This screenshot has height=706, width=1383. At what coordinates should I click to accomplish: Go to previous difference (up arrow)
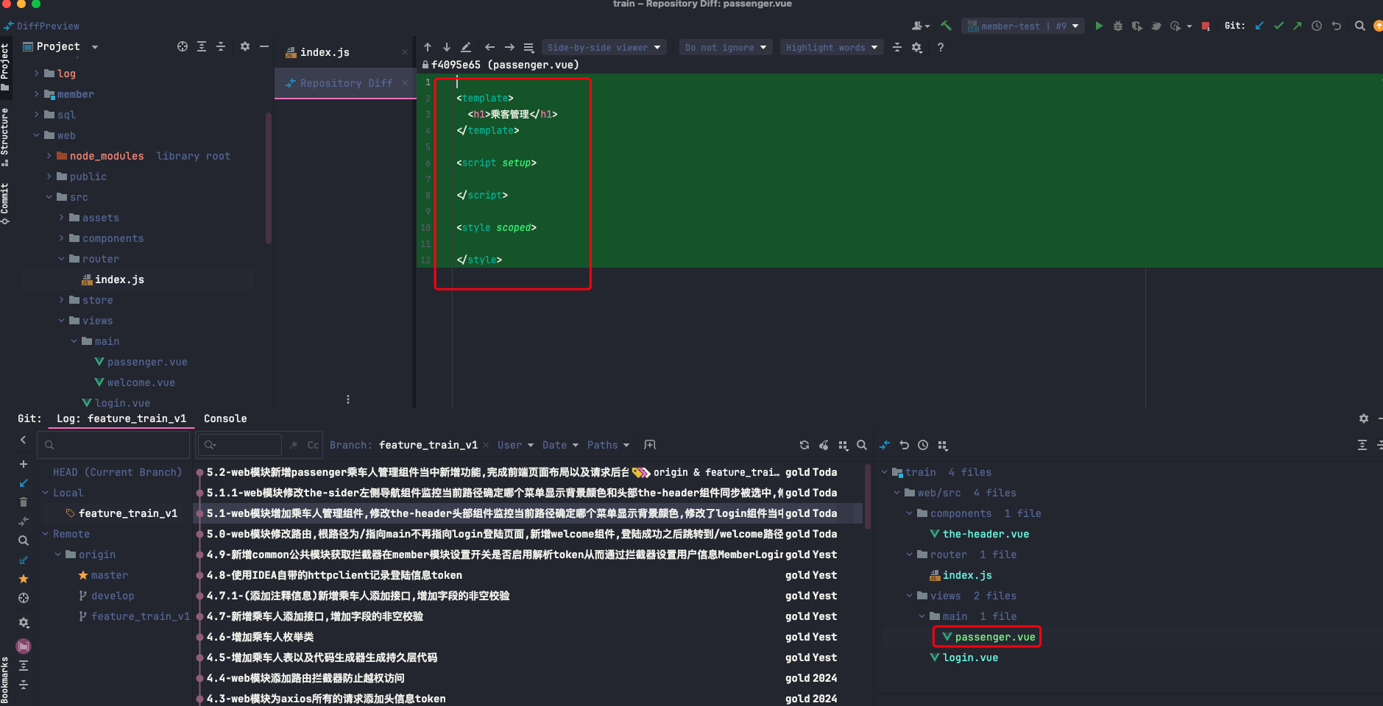click(x=428, y=47)
